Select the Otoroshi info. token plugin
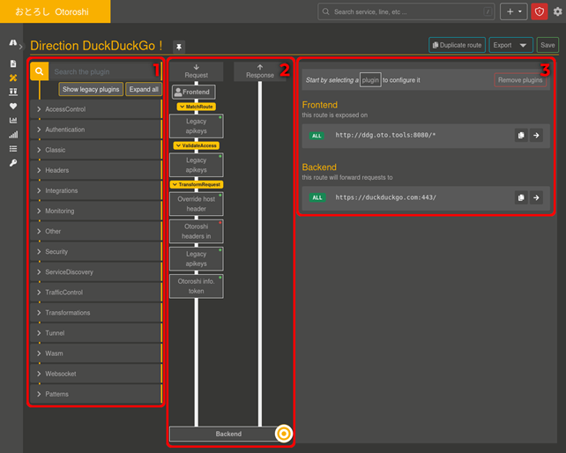This screenshot has width=566, height=453. [197, 286]
